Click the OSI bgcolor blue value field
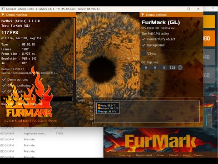Viewport: 218px width, 164px height. pyautogui.click(x=164, y=67)
